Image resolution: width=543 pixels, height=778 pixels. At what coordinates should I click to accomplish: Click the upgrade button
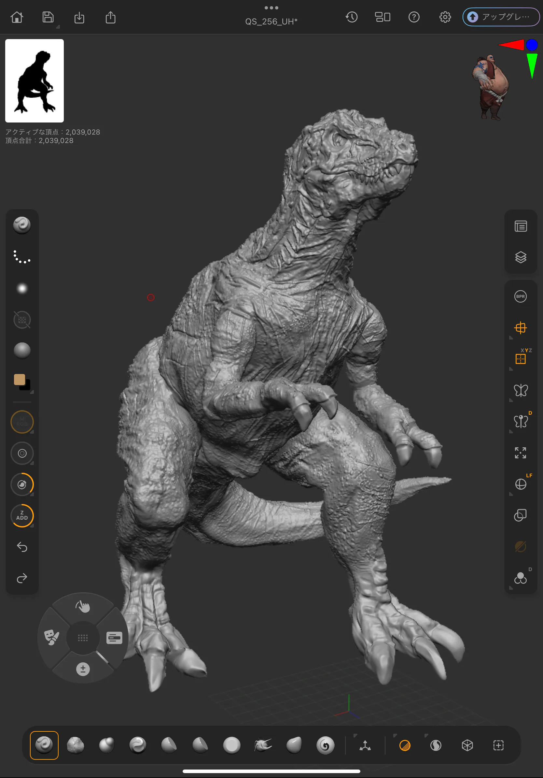tap(501, 17)
